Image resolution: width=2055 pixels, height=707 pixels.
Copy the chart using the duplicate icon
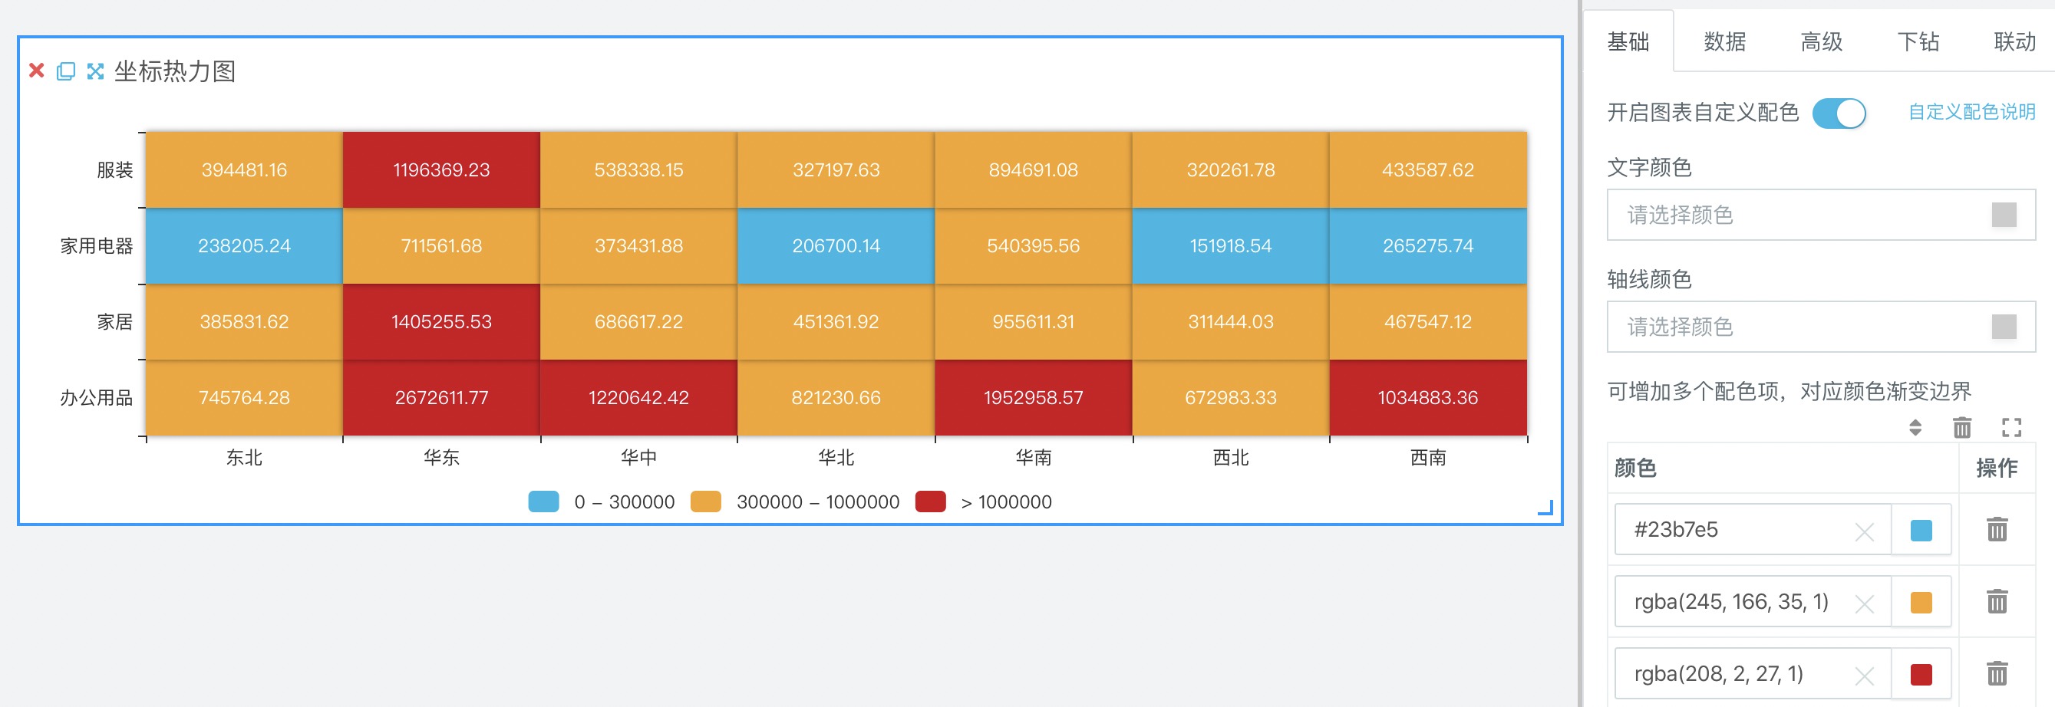(x=65, y=71)
